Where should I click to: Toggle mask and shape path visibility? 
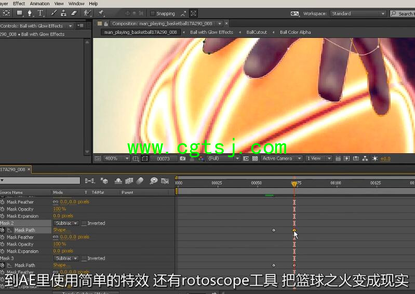pyautogui.click(x=145, y=158)
